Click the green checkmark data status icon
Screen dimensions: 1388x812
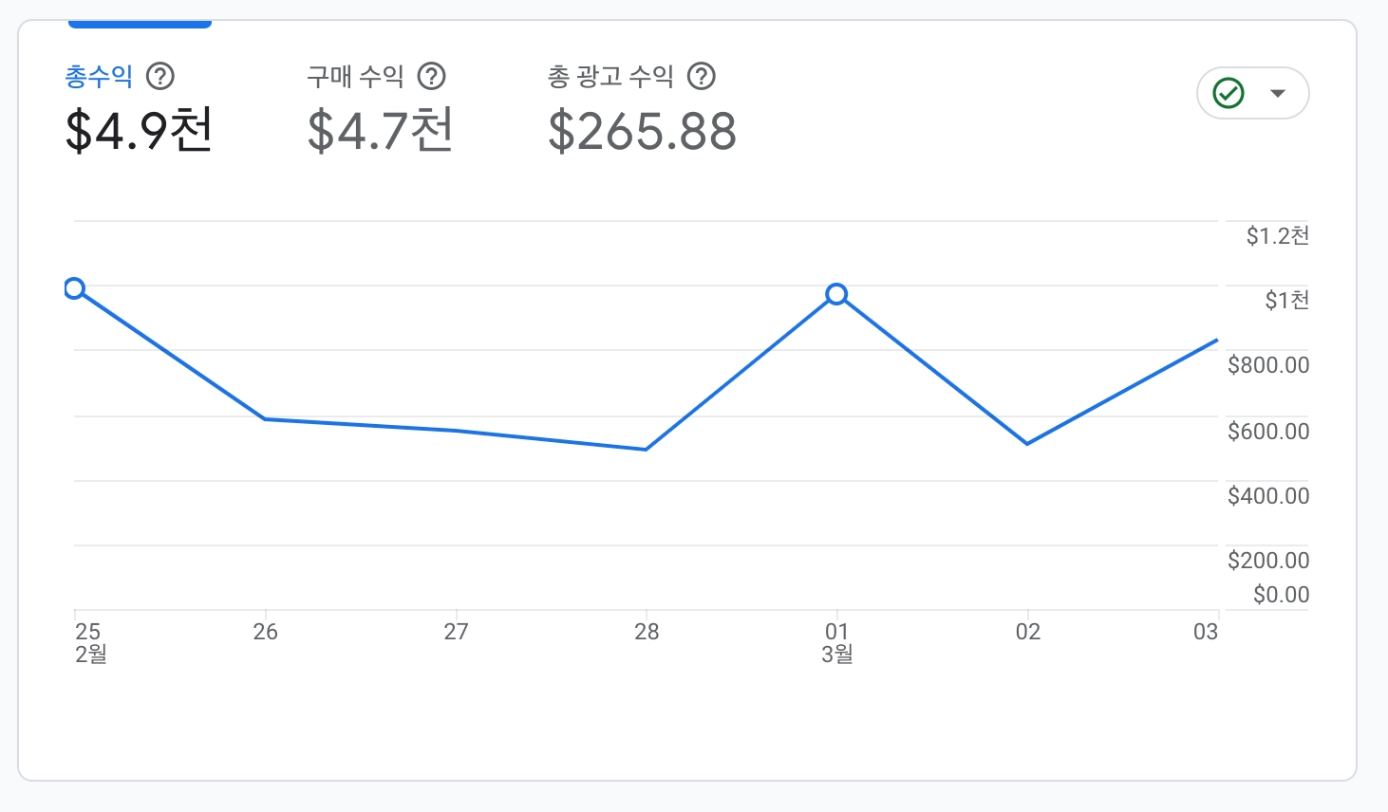pyautogui.click(x=1229, y=93)
